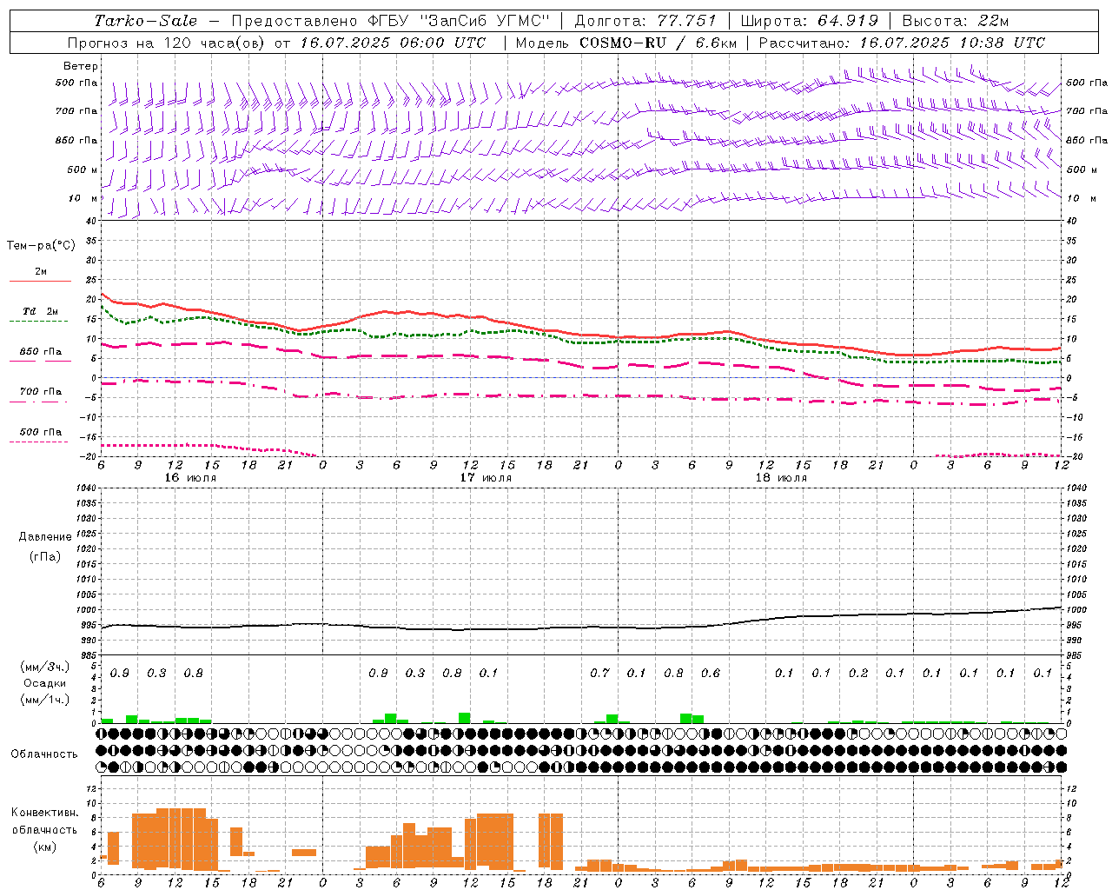This screenshot has width=1112, height=890.
Task: Click the '2м' temperature legend entry
Action: click(x=41, y=272)
